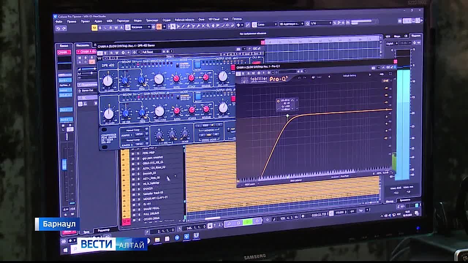Image resolution: width=468 pixels, height=263 pixels.
Task: Click the upper DPR-402 Threshold knob
Action: [159, 79]
